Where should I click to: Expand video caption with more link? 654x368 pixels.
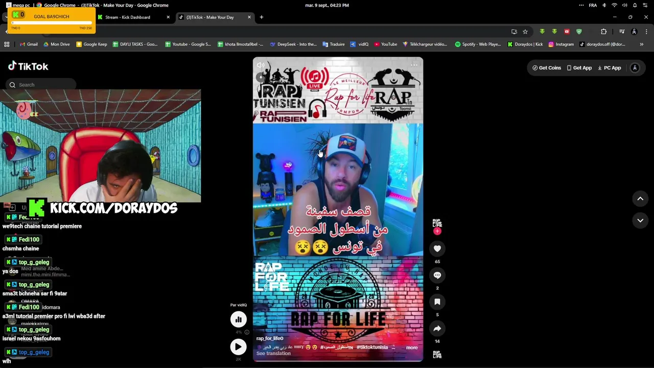[x=412, y=348]
